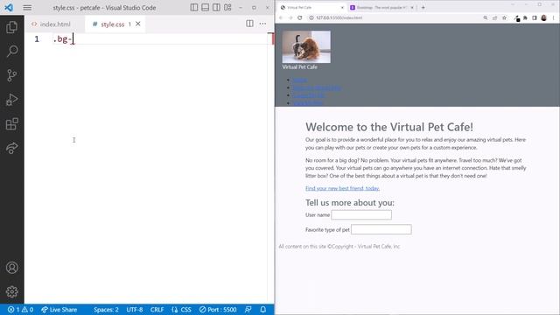Image resolution: width=560 pixels, height=315 pixels.
Task: Click the browser address bar URL
Action: 339,17
